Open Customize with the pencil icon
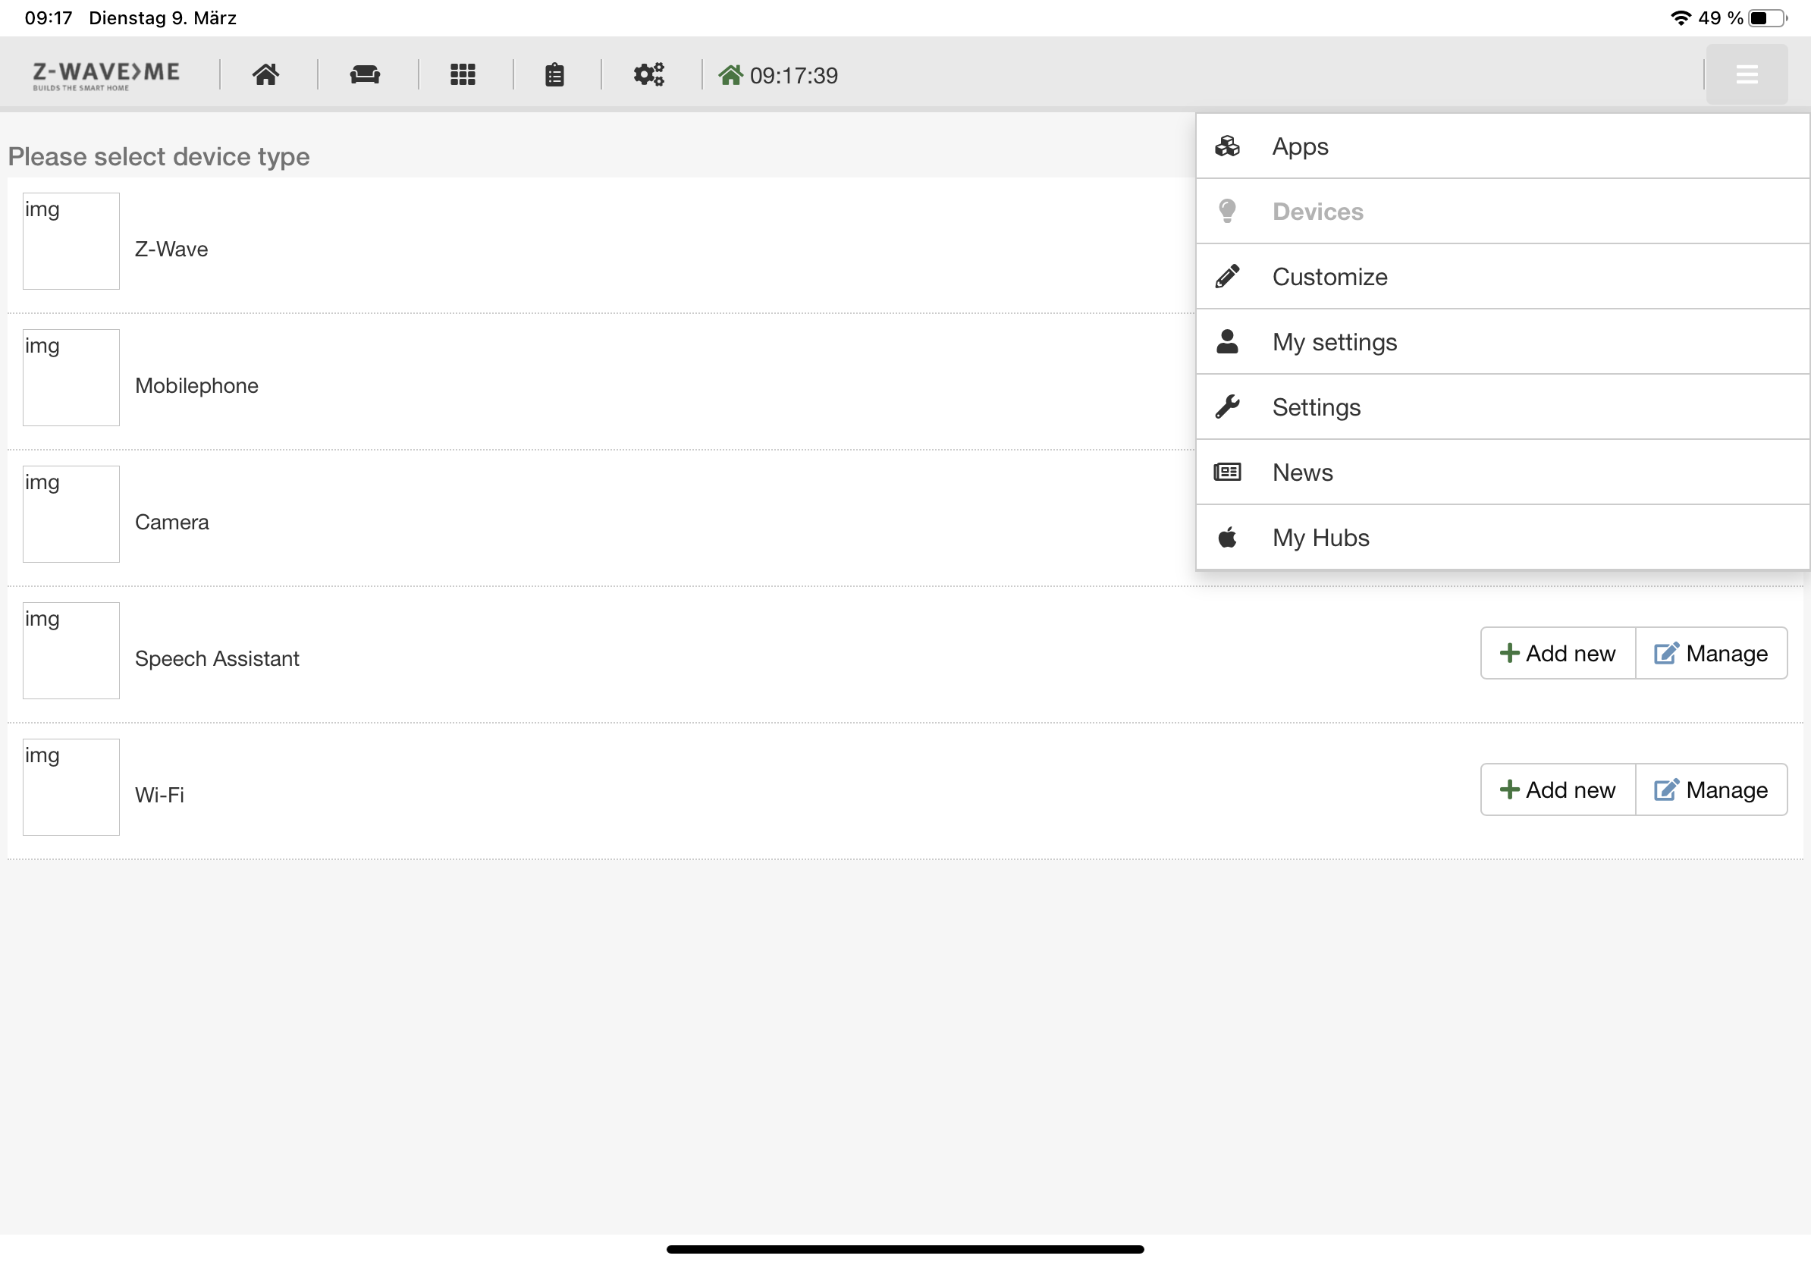 tap(1329, 277)
